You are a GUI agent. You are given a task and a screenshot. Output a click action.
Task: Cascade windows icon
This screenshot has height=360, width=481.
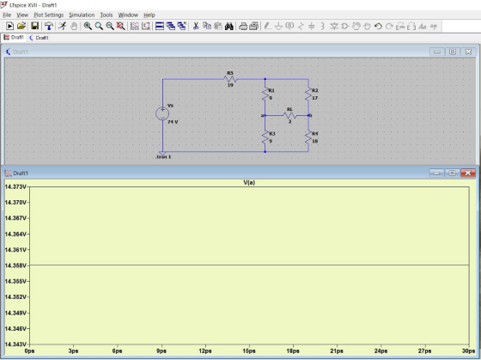tap(182, 27)
